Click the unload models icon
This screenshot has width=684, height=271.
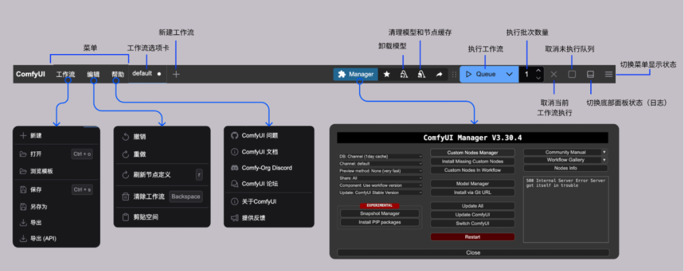(x=404, y=74)
